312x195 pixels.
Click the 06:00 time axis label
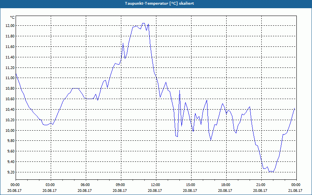[x=86, y=185]
